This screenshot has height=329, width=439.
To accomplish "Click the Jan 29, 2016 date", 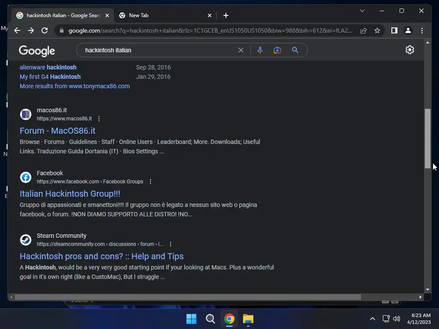I will point(153,77).
